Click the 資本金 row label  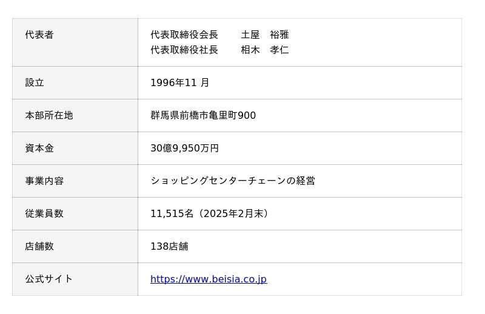(39, 148)
